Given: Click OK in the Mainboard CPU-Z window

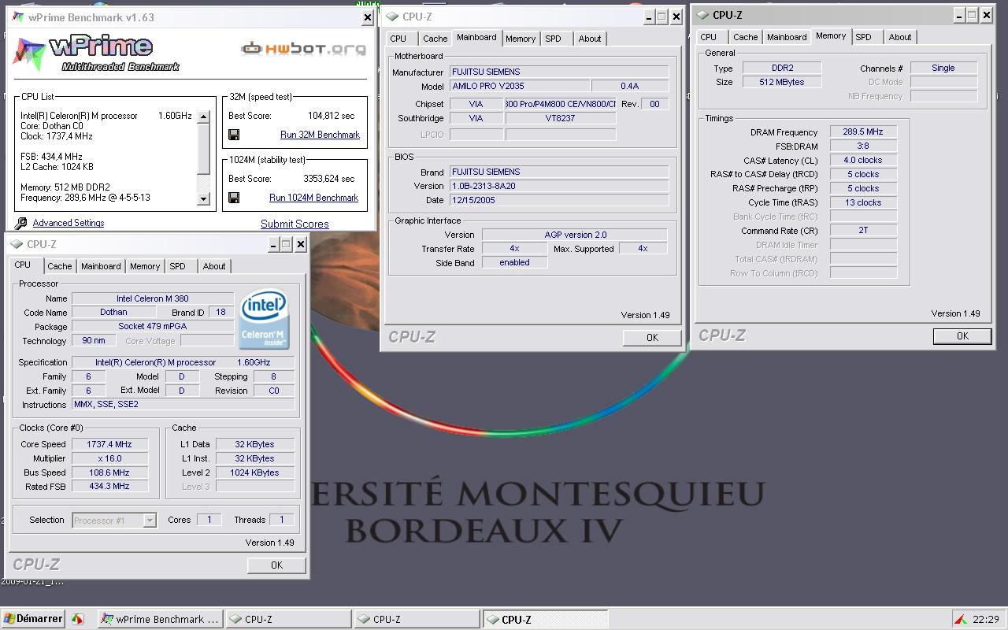Looking at the screenshot, I should (652, 337).
